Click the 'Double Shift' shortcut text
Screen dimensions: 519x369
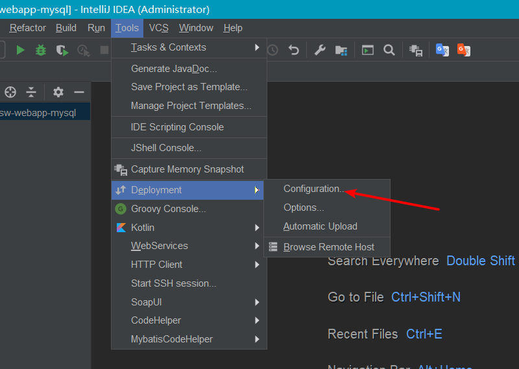coord(481,261)
